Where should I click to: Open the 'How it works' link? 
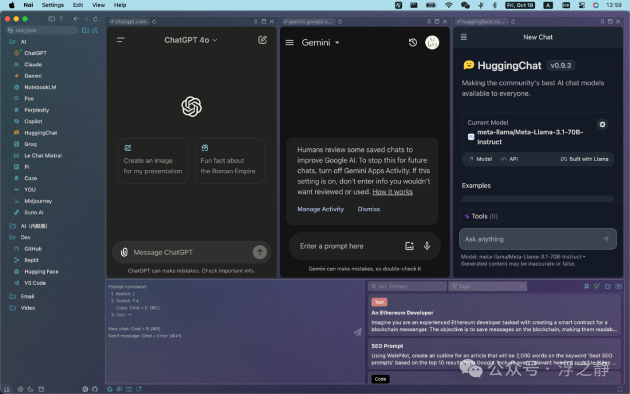coord(393,192)
